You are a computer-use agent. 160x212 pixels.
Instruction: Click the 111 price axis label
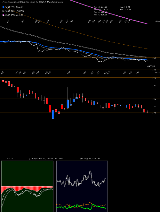[x=154, y=113]
